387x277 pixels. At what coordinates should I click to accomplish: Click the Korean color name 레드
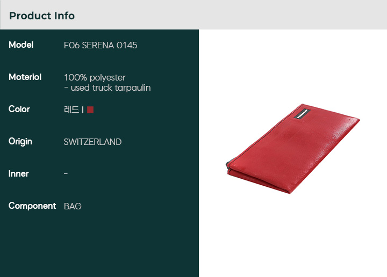click(71, 110)
